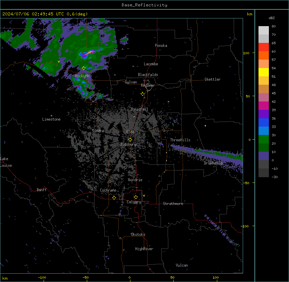Click the 100 tick on the right km axis
The image size is (289, 282).
click(x=246, y=53)
